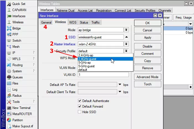This screenshot has width=194, height=129.
Task: Open the Traffic tab
Action: pyautogui.click(x=96, y=23)
